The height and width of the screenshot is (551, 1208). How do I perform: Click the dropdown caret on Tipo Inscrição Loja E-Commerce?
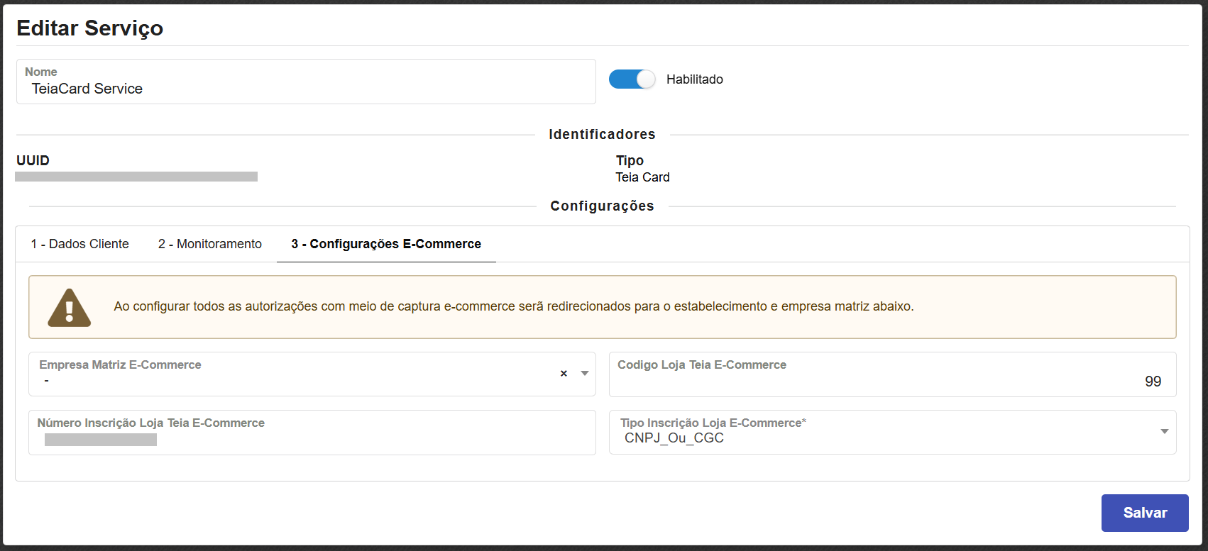pyautogui.click(x=1164, y=430)
